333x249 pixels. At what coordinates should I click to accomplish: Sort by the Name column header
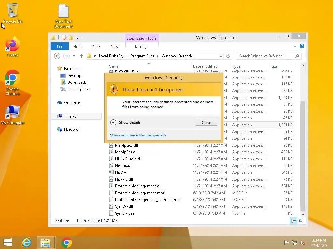click(x=149, y=66)
